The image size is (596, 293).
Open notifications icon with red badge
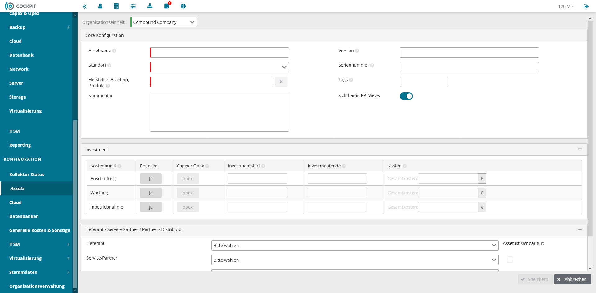click(167, 6)
